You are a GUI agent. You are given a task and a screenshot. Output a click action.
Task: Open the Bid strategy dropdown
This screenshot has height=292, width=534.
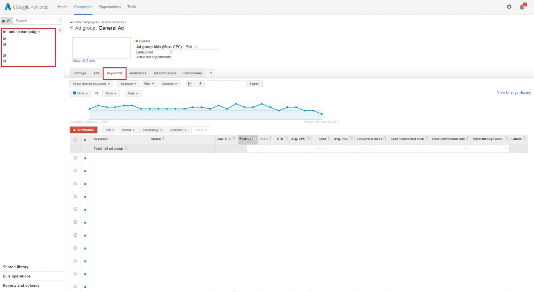pyautogui.click(x=152, y=130)
